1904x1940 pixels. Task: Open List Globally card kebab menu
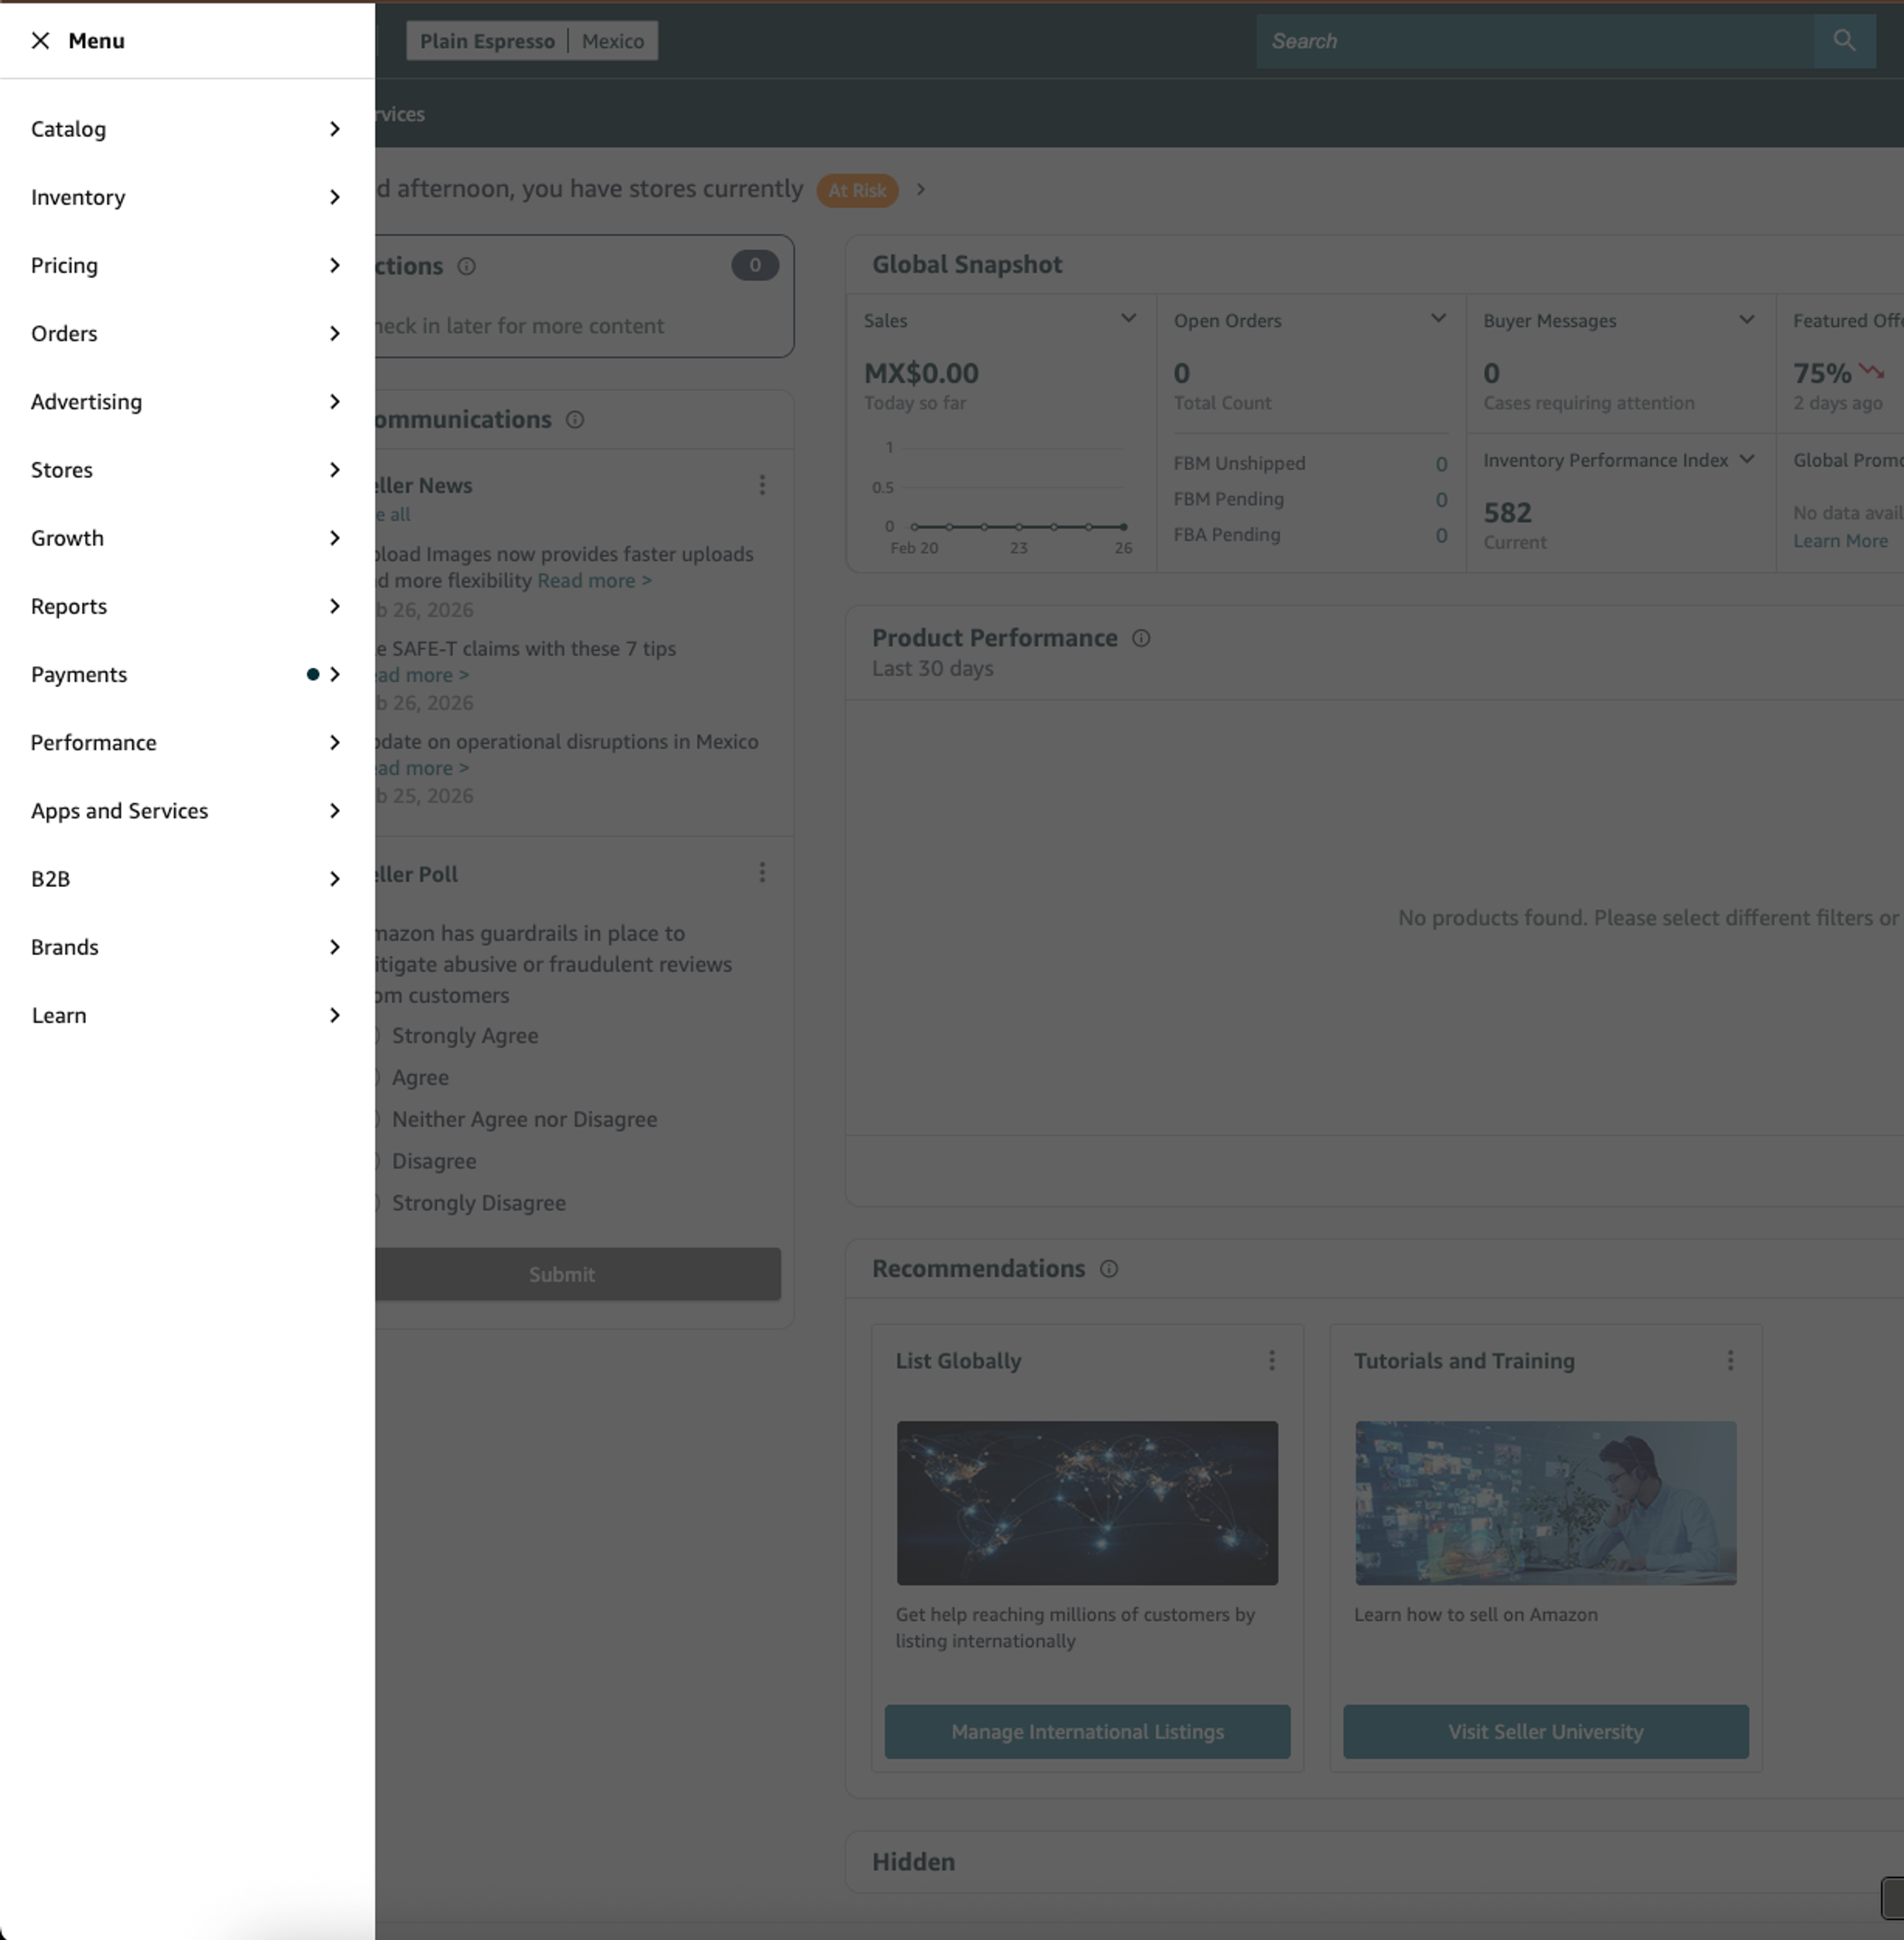coord(1272,1360)
